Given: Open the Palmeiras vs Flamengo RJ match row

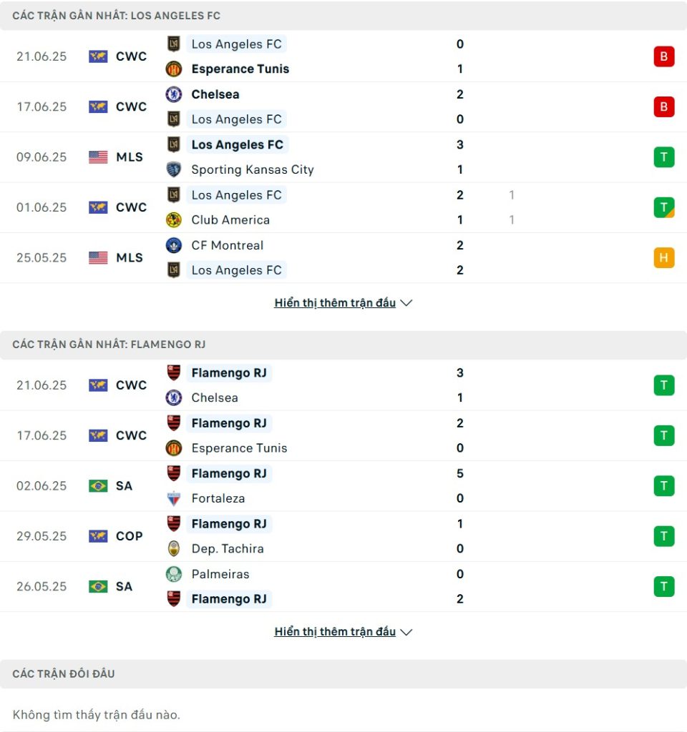Looking at the screenshot, I should [343, 587].
